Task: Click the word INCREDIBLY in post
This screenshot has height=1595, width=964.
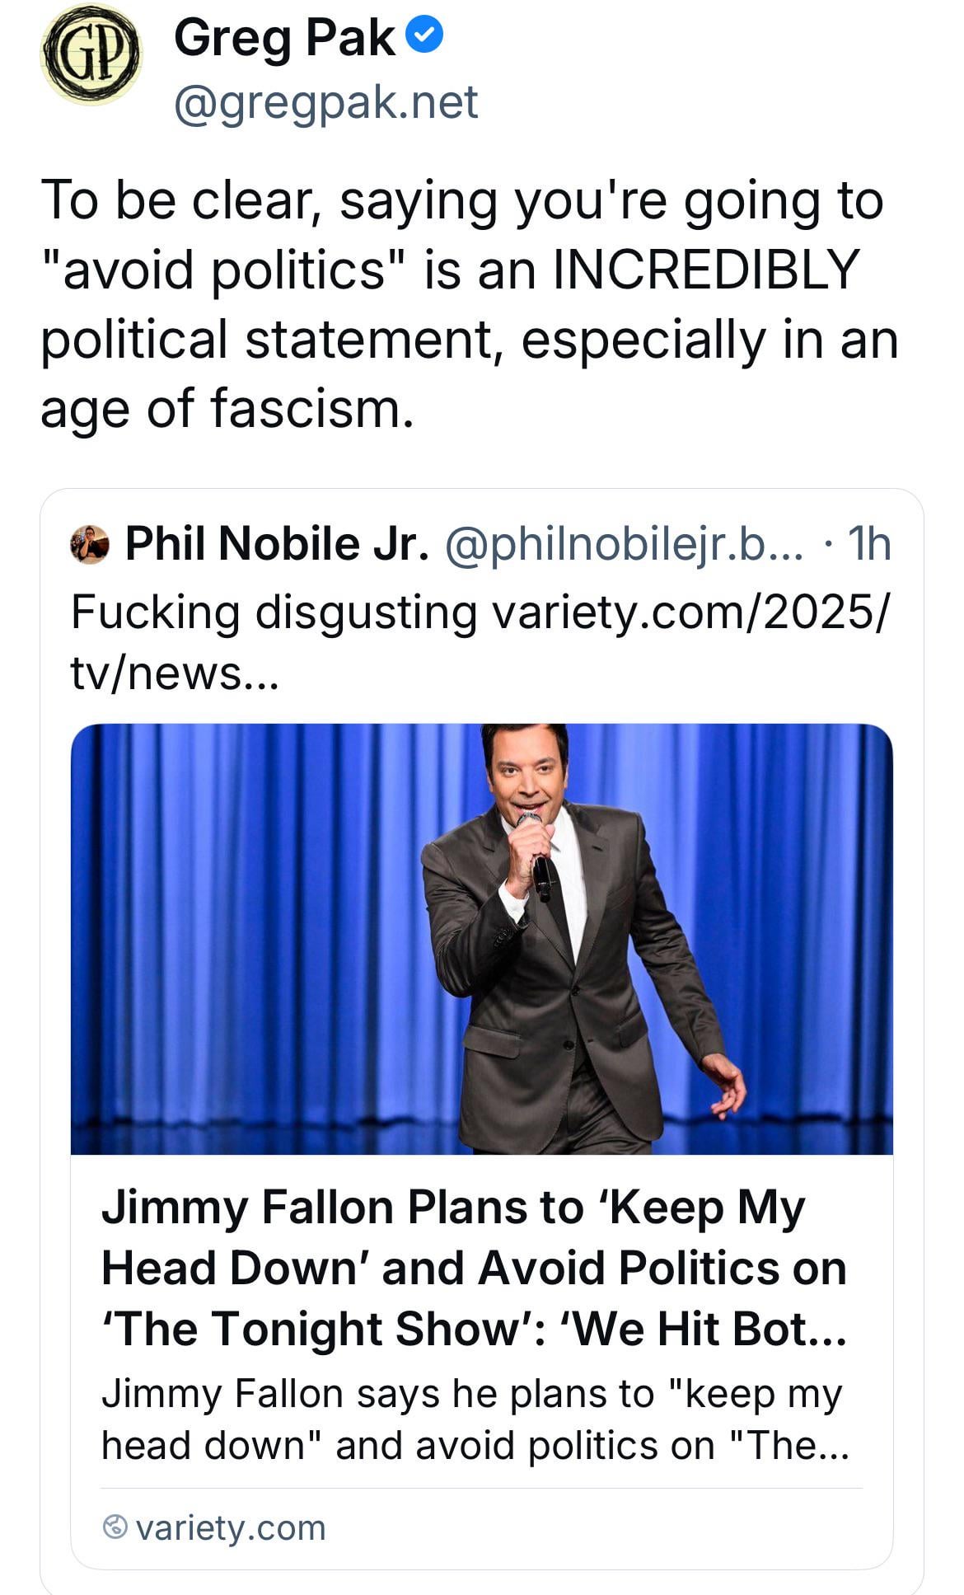Action: (x=705, y=270)
